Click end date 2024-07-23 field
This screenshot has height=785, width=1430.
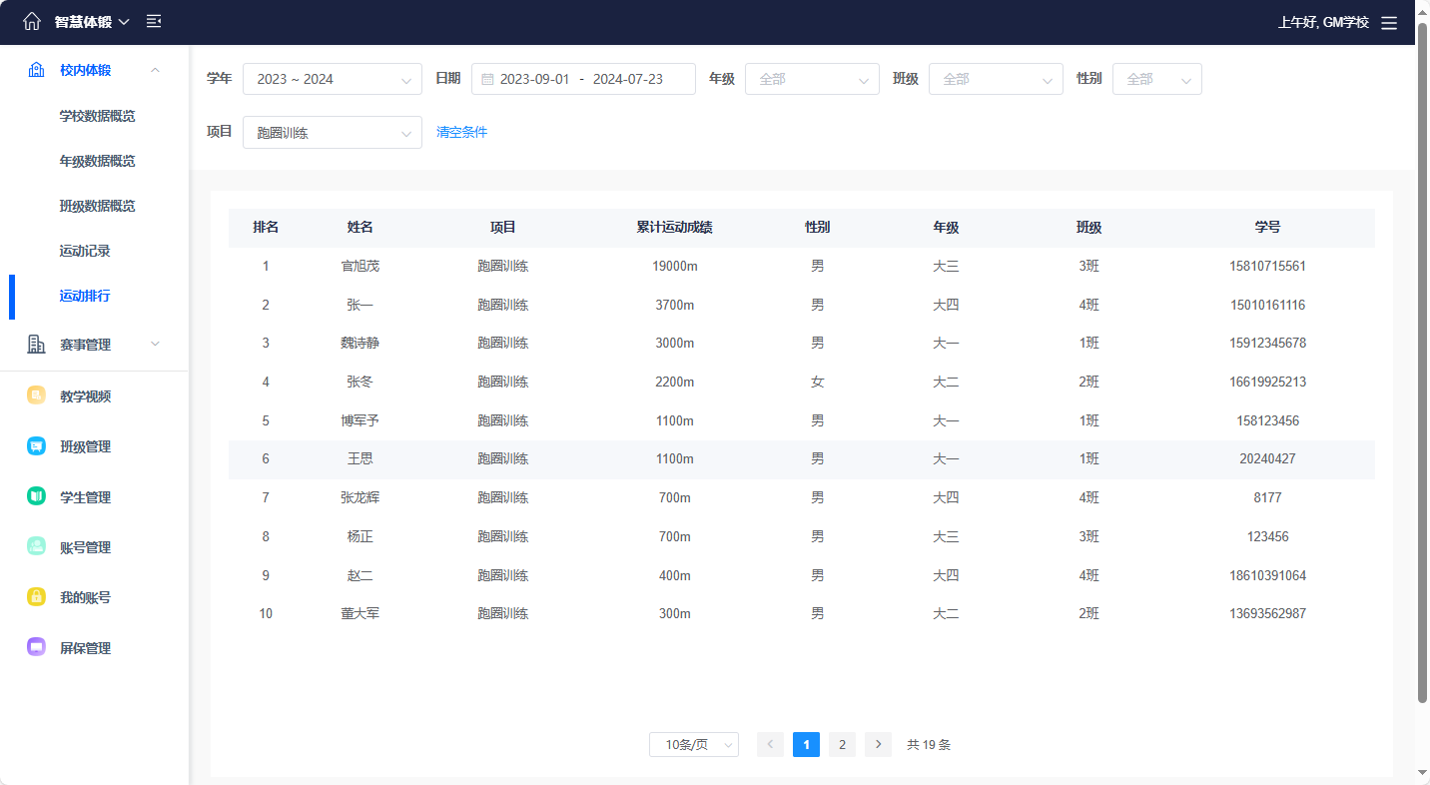(x=628, y=79)
